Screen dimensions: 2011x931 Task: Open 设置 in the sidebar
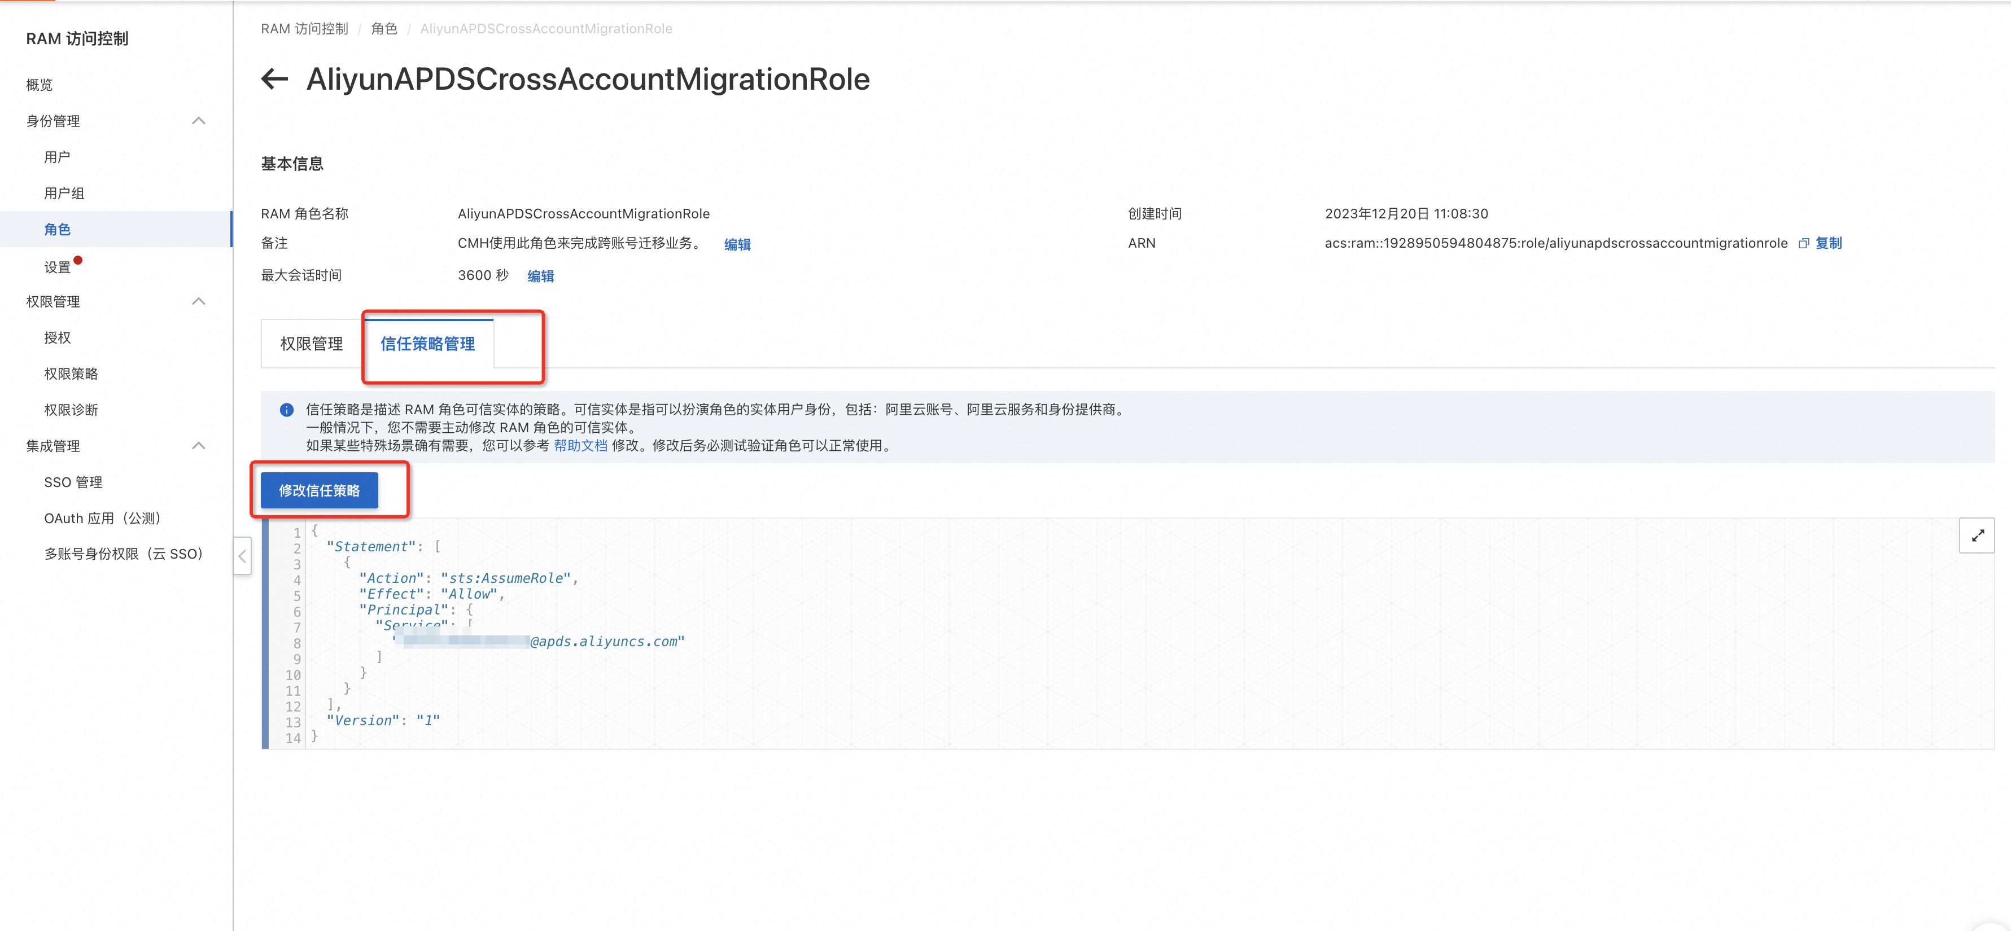pos(57,267)
